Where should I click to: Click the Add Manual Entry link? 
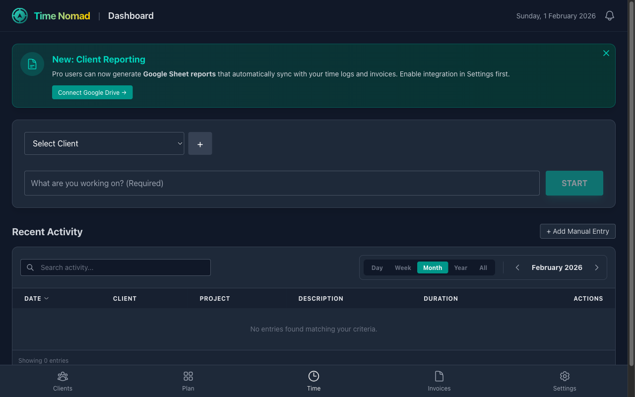click(x=577, y=231)
